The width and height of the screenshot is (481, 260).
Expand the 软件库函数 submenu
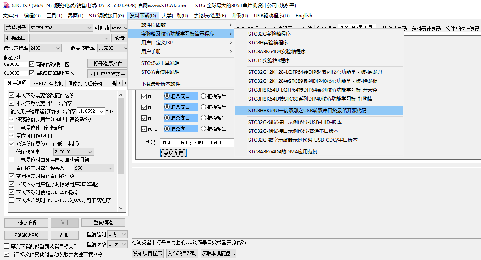(182, 25)
